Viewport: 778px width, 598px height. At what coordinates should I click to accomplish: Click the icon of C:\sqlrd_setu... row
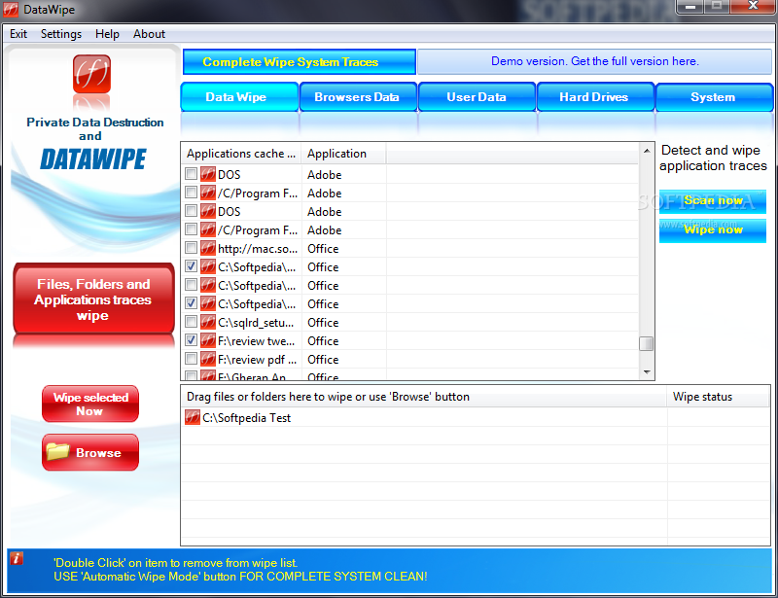(x=208, y=322)
